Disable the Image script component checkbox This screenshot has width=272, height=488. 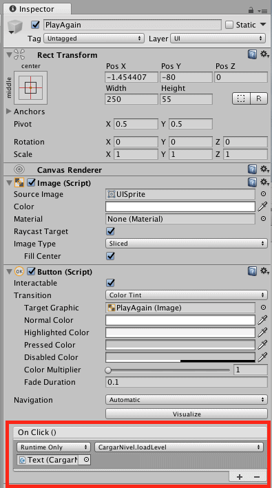point(31,182)
